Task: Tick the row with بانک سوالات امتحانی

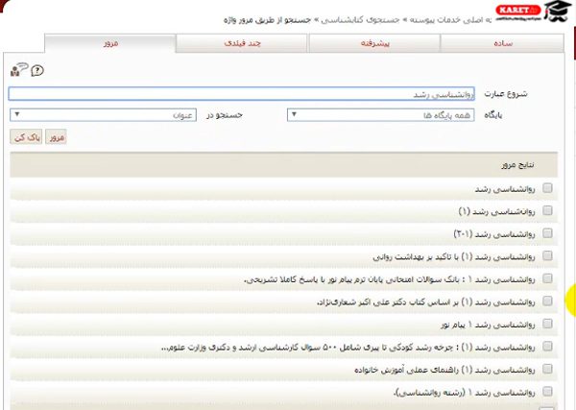Action: [547, 278]
